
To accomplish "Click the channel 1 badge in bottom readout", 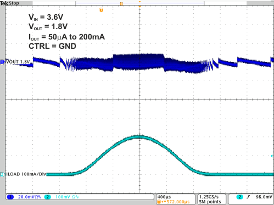I will pyautogui.click(x=10, y=197).
